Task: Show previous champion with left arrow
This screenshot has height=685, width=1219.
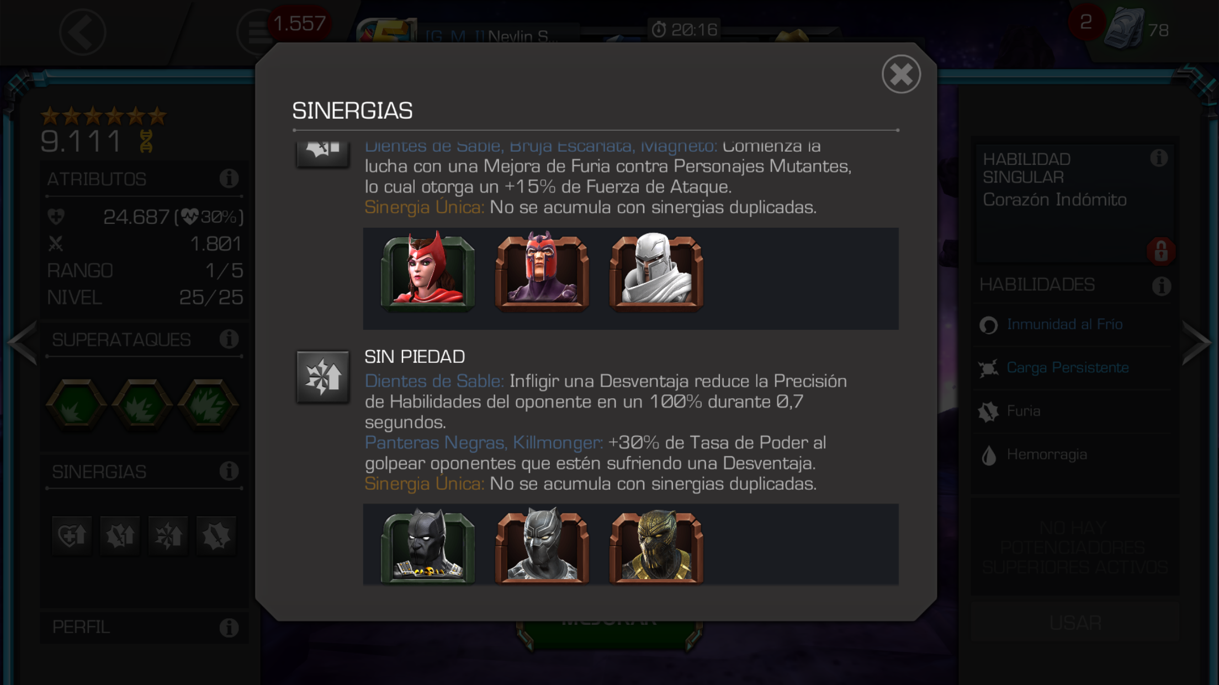Action: pyautogui.click(x=23, y=342)
